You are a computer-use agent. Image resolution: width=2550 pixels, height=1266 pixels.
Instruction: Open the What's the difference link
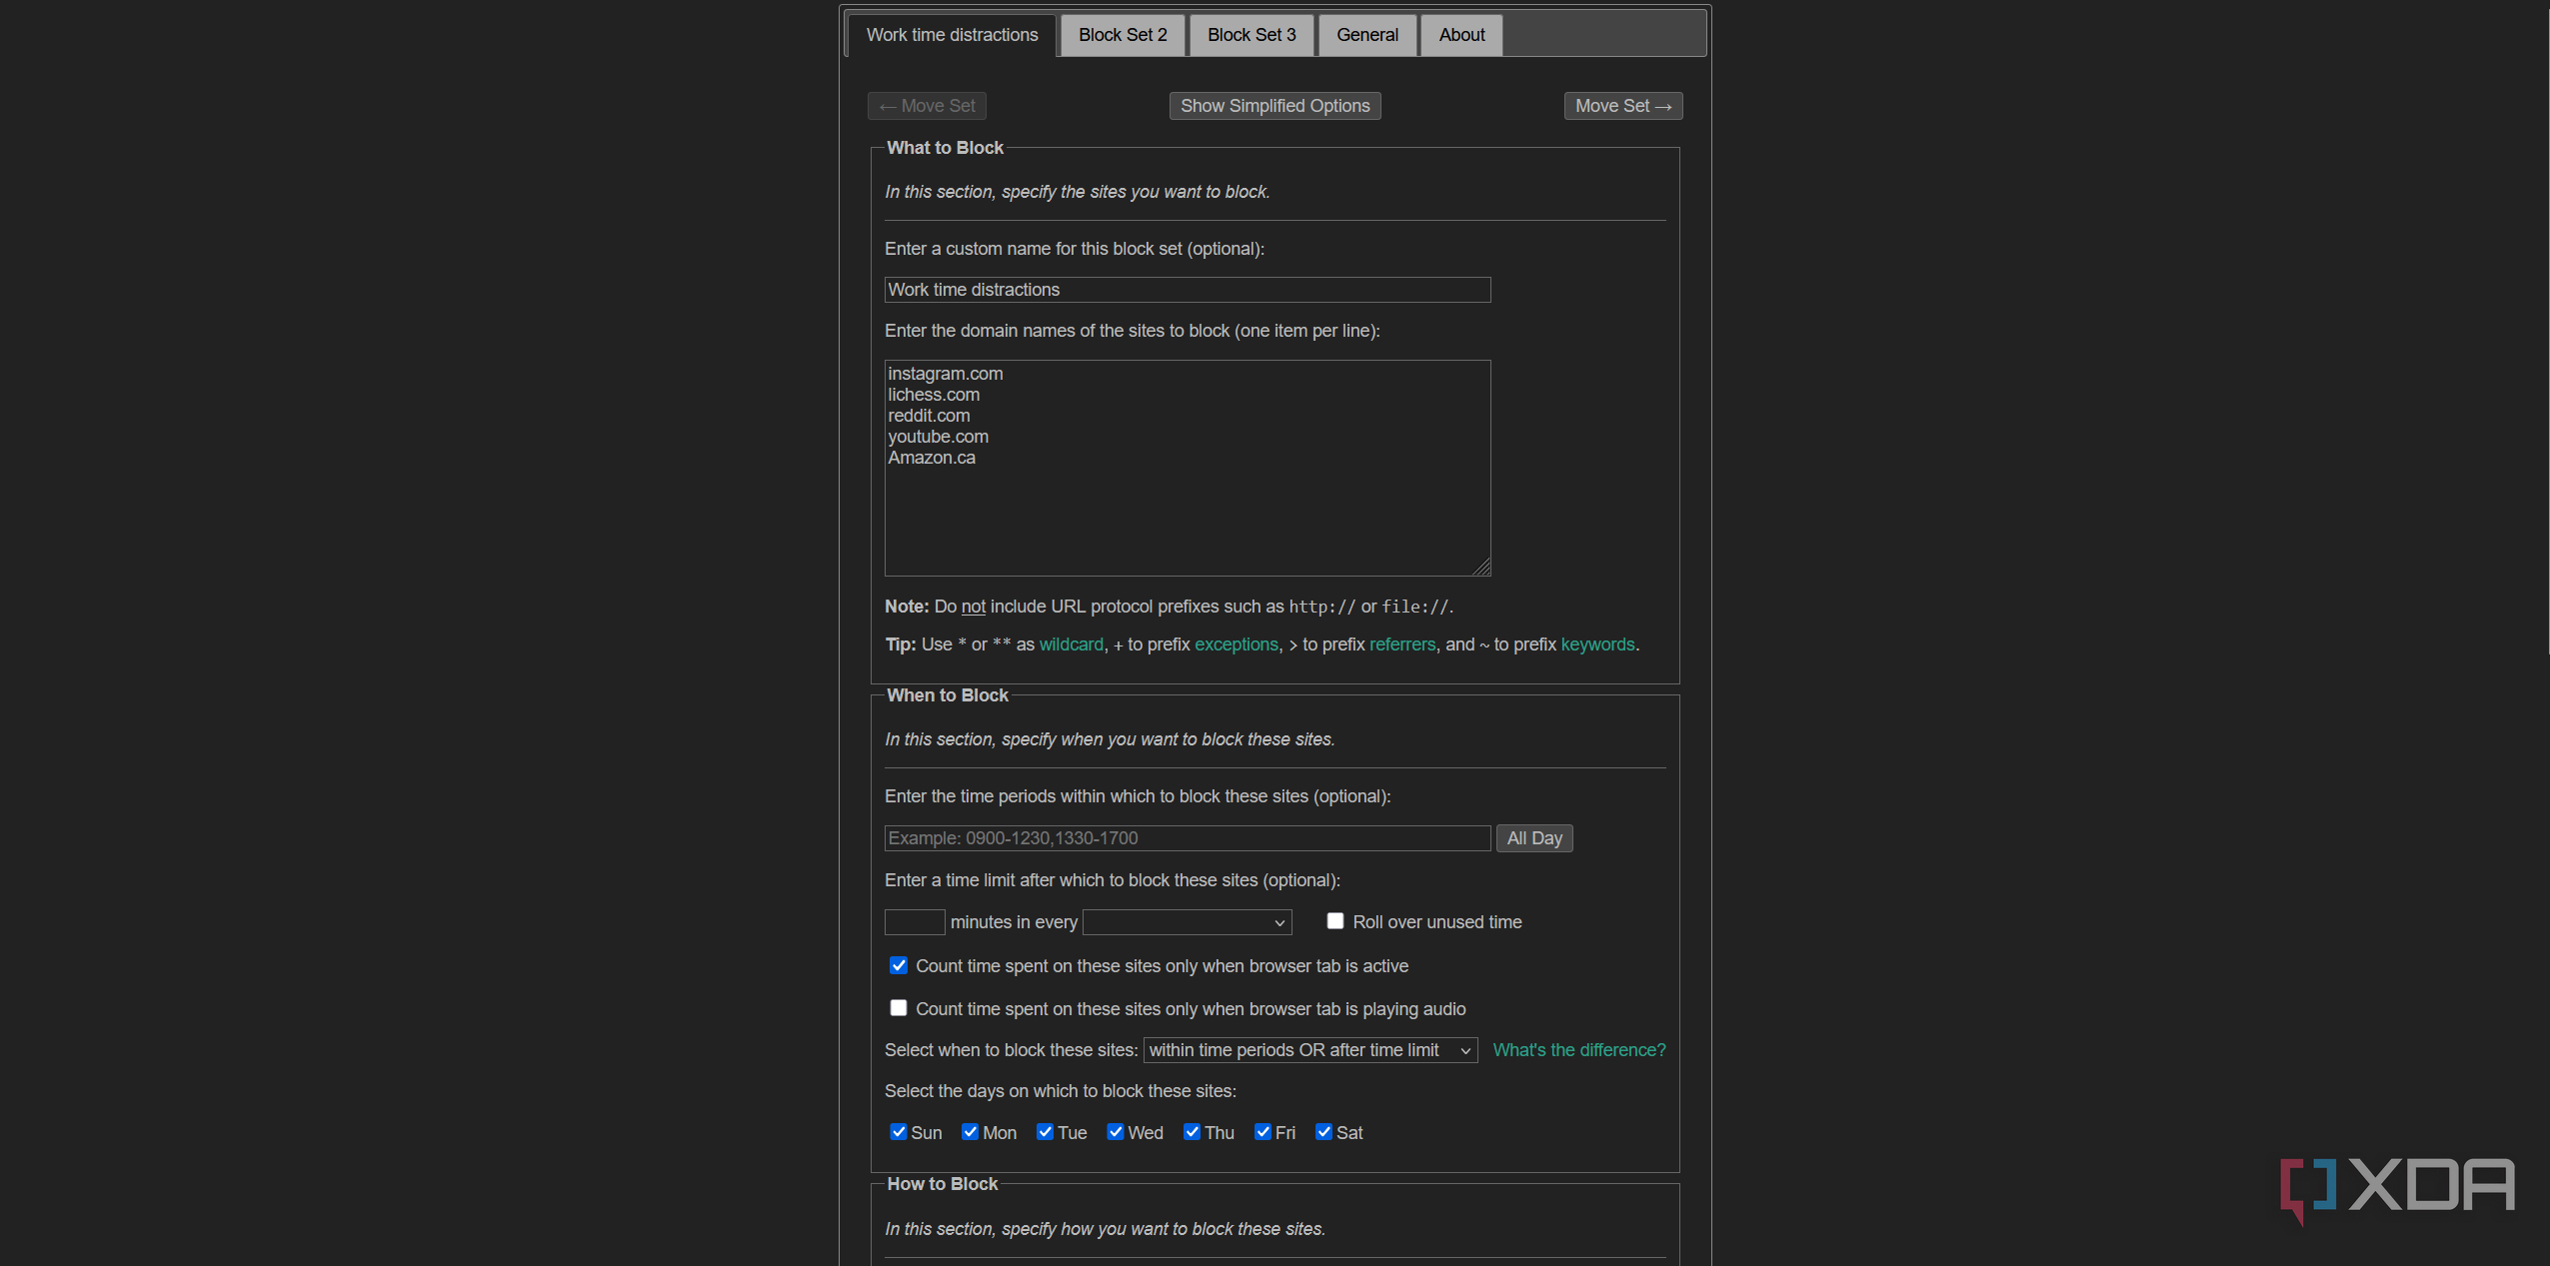click(x=1578, y=1050)
